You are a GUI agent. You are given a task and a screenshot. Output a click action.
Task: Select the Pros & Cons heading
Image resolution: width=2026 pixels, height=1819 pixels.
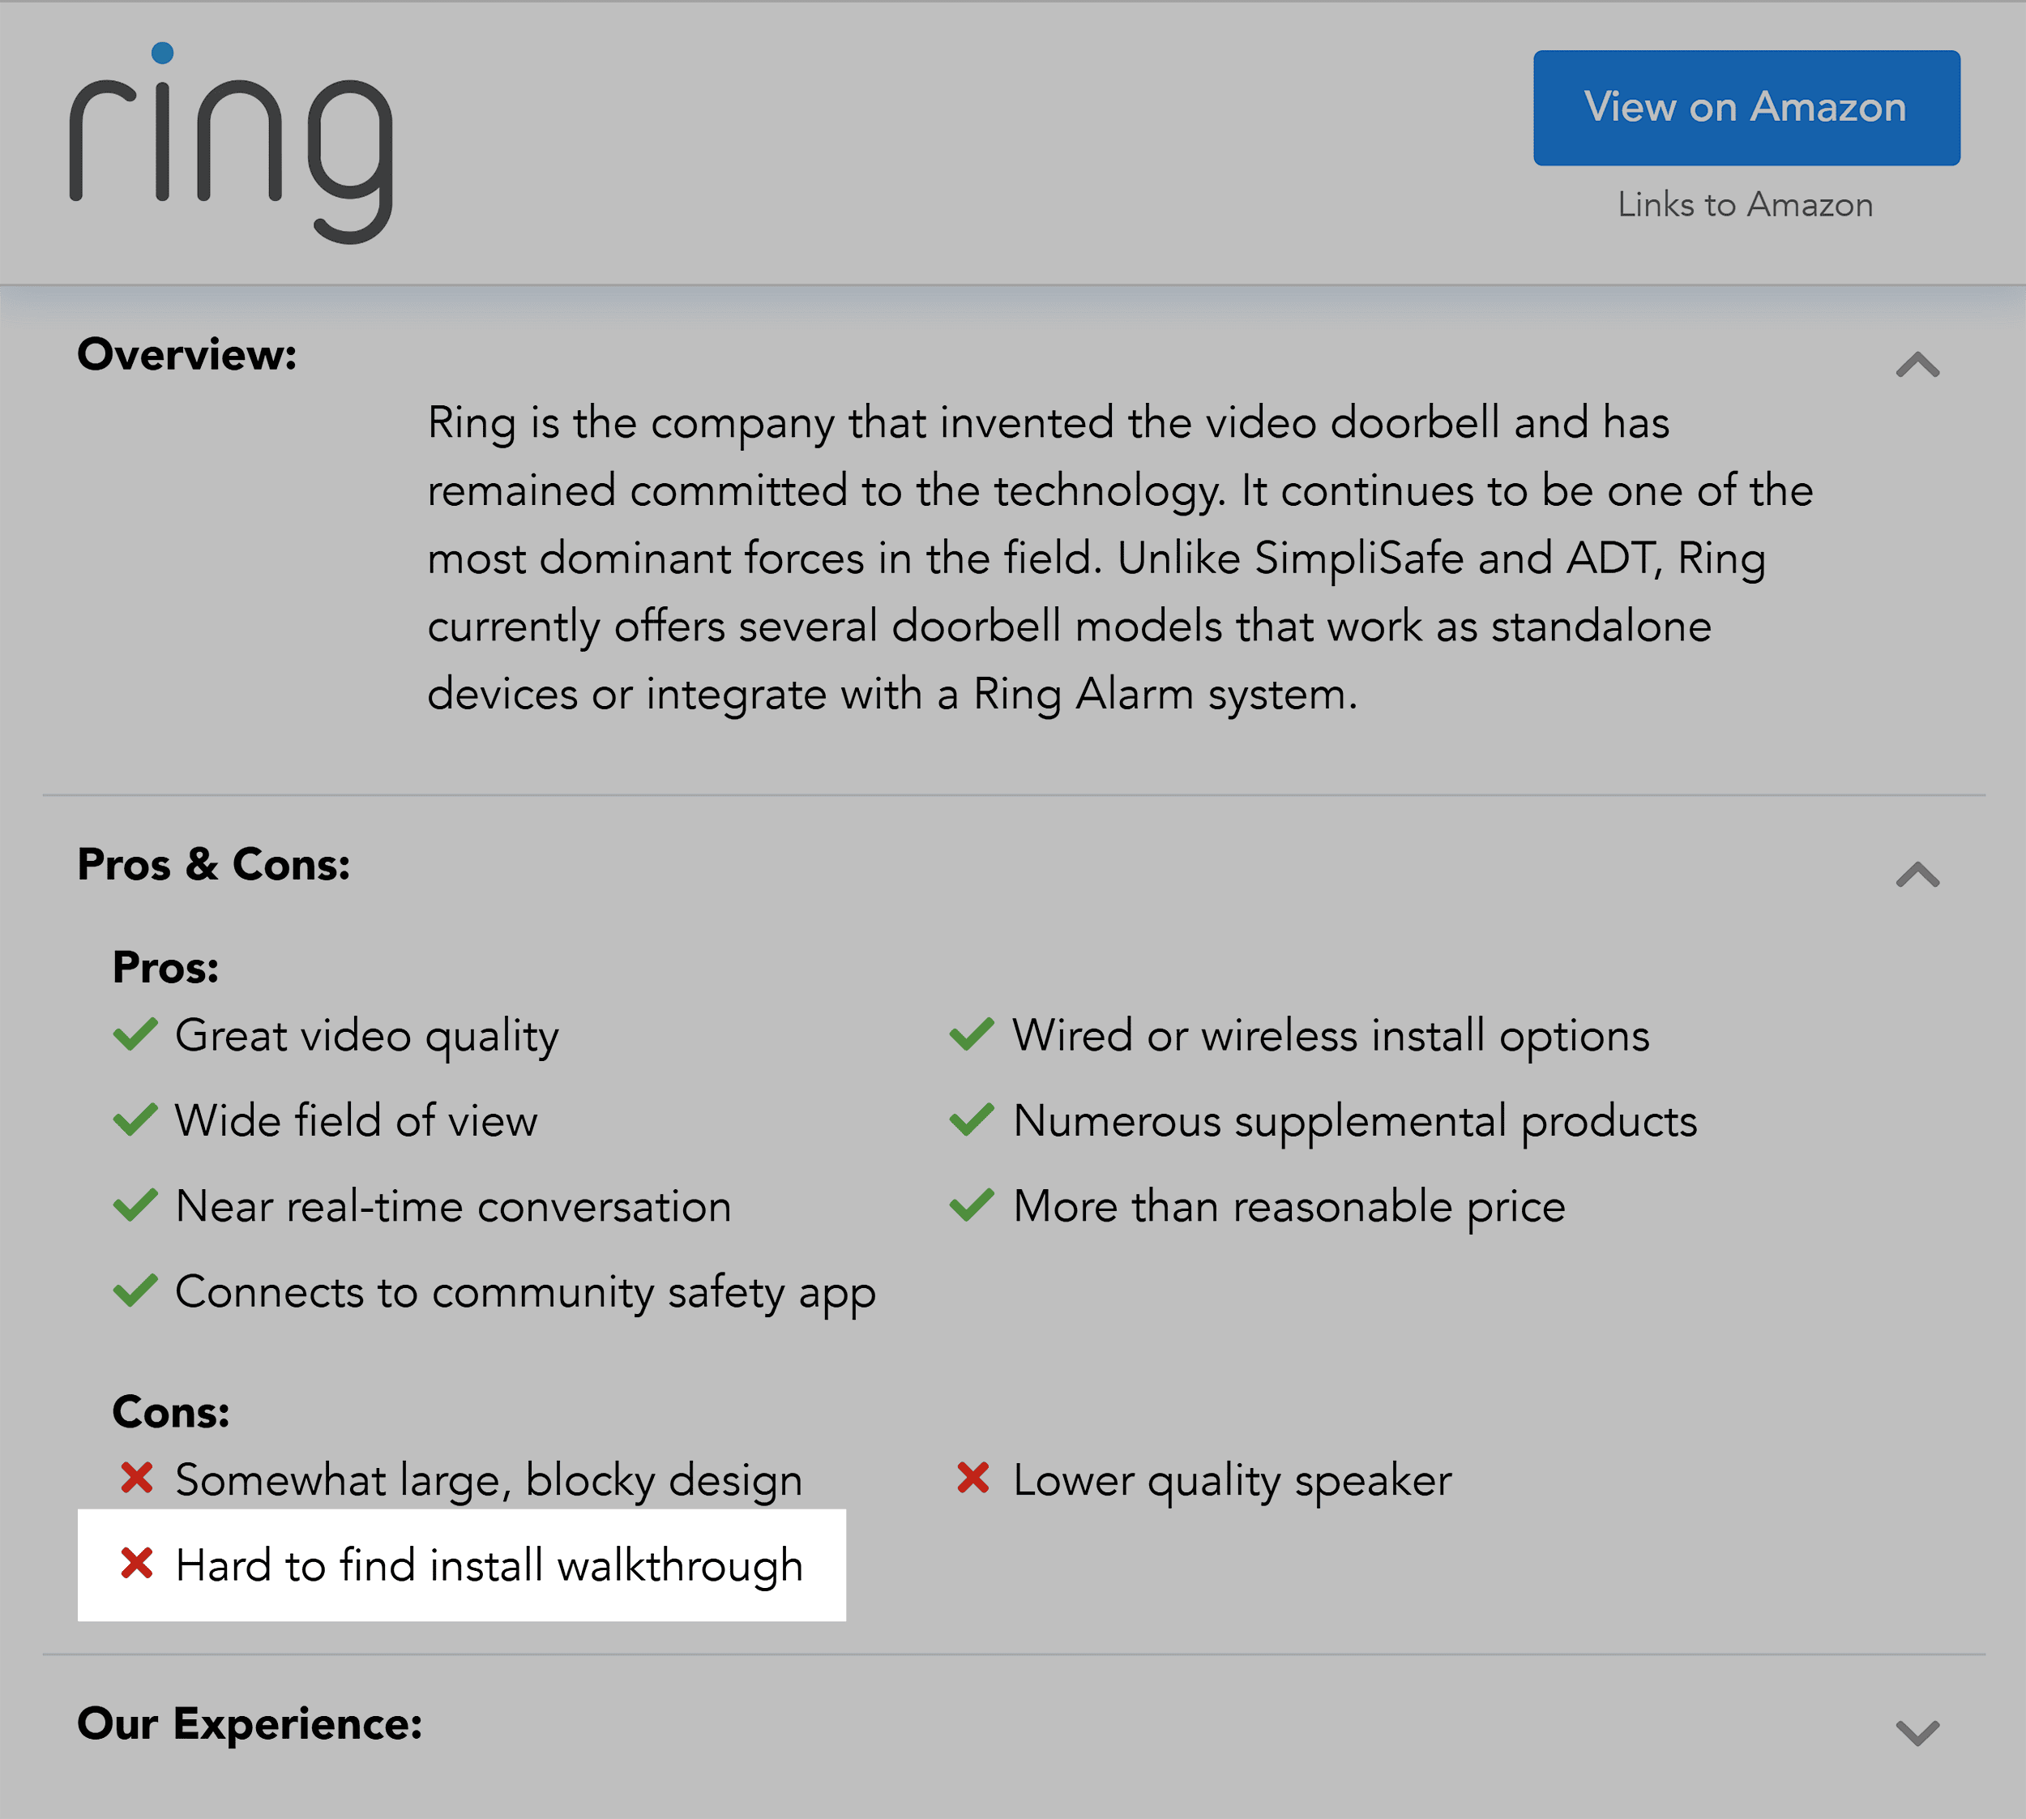[x=214, y=865]
